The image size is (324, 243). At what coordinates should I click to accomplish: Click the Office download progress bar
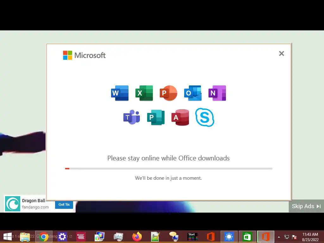click(x=169, y=169)
